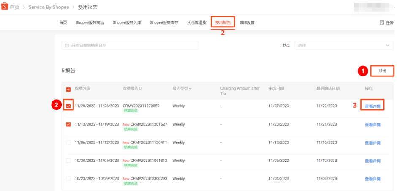The height and width of the screenshot is (191, 397).
Task: Click 费用报告 breadcrumb text
Action: (87, 7)
